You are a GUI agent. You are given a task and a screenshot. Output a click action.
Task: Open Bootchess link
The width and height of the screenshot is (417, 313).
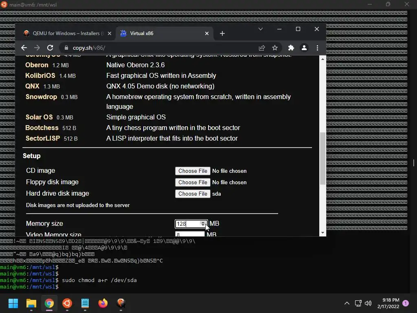(x=42, y=128)
